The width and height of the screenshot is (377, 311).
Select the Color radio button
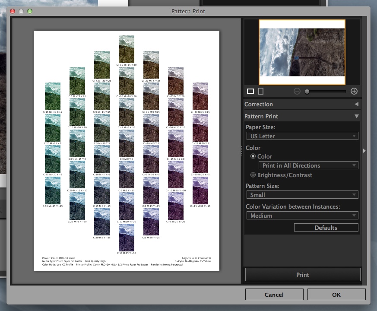pos(253,156)
